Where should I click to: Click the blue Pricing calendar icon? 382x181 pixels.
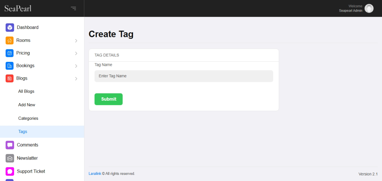(10, 53)
